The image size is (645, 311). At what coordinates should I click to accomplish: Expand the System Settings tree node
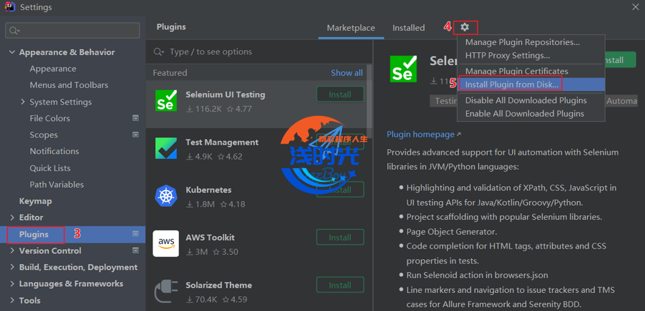pos(23,102)
